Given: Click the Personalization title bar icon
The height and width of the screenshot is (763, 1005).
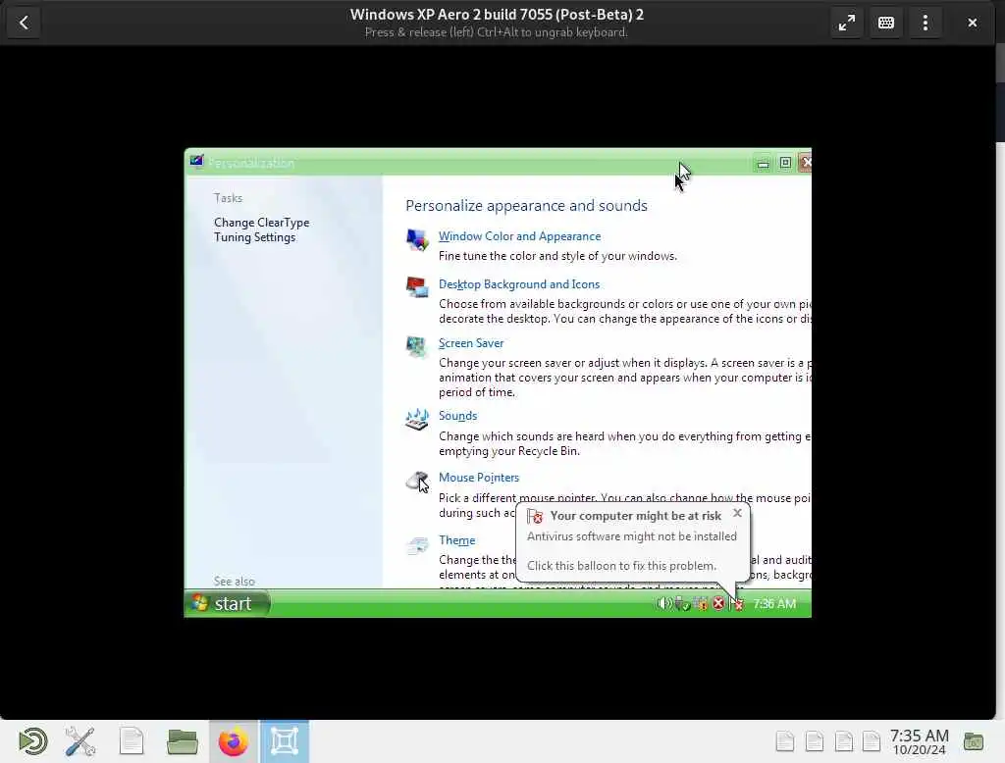Looking at the screenshot, I should coord(196,162).
